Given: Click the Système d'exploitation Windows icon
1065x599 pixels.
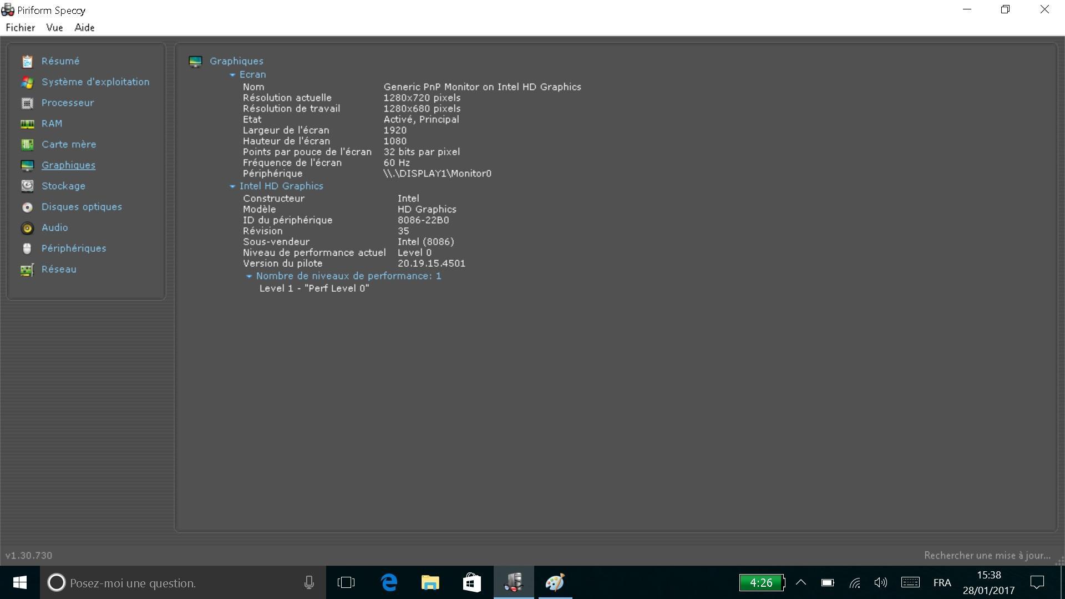Looking at the screenshot, I should click(x=27, y=82).
